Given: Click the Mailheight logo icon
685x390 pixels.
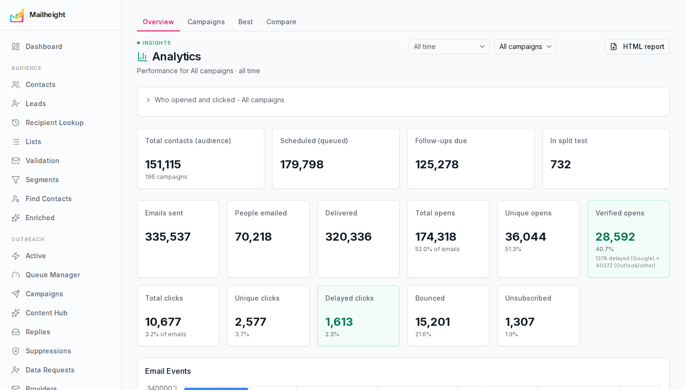Looking at the screenshot, I should 17,15.
